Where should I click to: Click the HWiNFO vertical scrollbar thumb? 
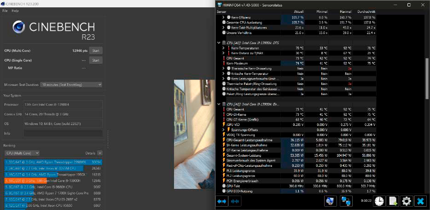click(427, 78)
